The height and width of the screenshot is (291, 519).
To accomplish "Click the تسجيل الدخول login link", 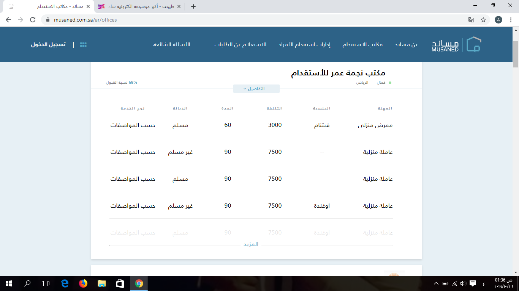I will point(48,45).
